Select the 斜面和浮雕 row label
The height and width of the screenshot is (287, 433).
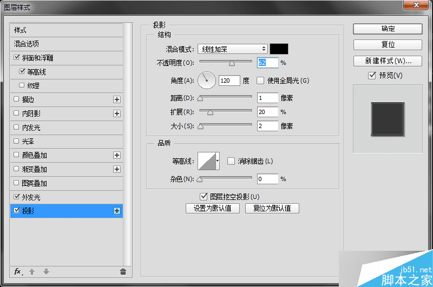(37, 58)
